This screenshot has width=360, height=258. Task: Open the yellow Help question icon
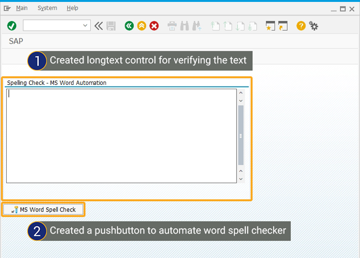point(301,26)
